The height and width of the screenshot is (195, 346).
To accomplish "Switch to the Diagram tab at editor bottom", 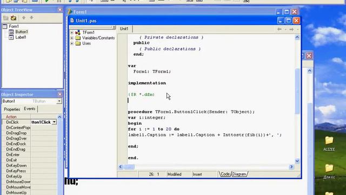I will [239, 174].
